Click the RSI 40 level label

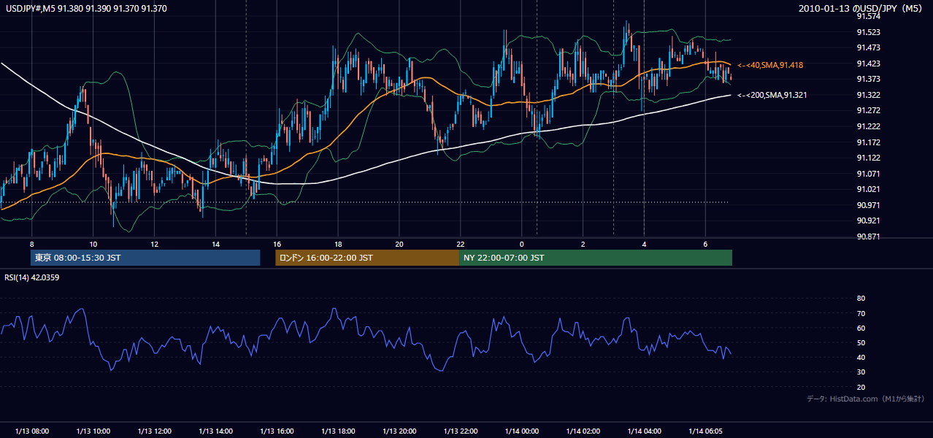coord(861,357)
